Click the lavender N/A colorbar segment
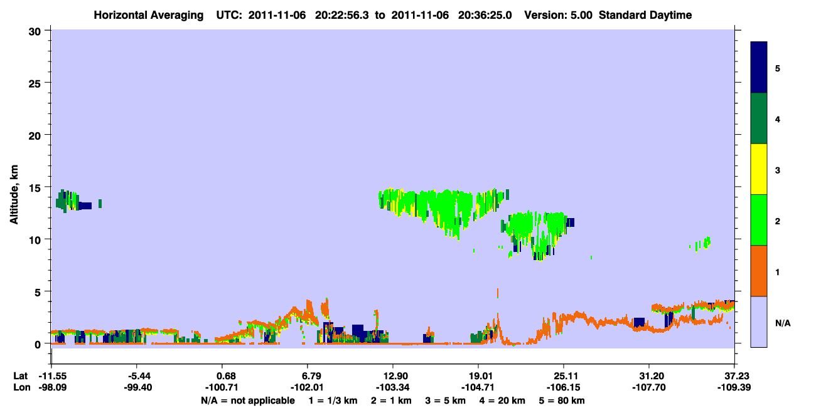The height and width of the screenshot is (418, 816). click(x=759, y=321)
